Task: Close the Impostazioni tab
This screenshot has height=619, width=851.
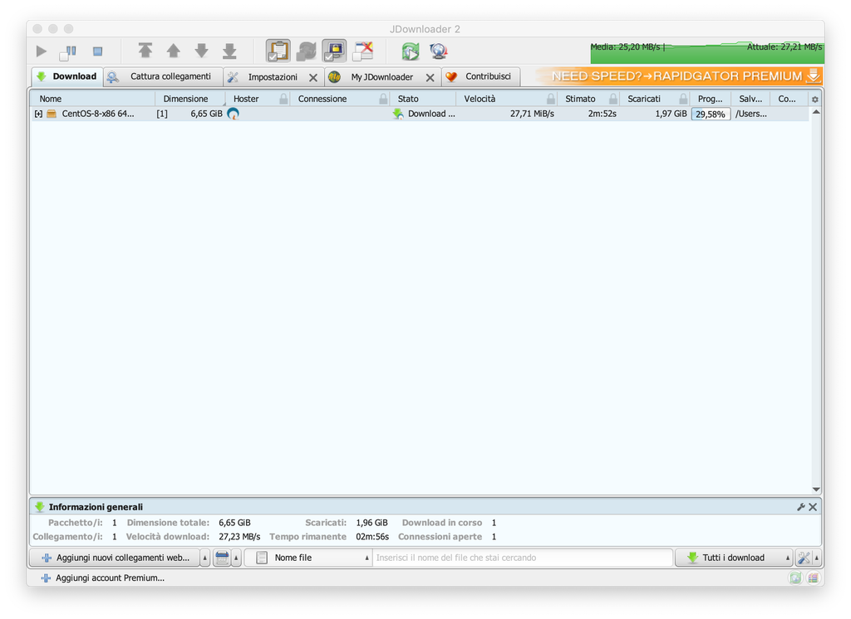Action: [x=313, y=77]
